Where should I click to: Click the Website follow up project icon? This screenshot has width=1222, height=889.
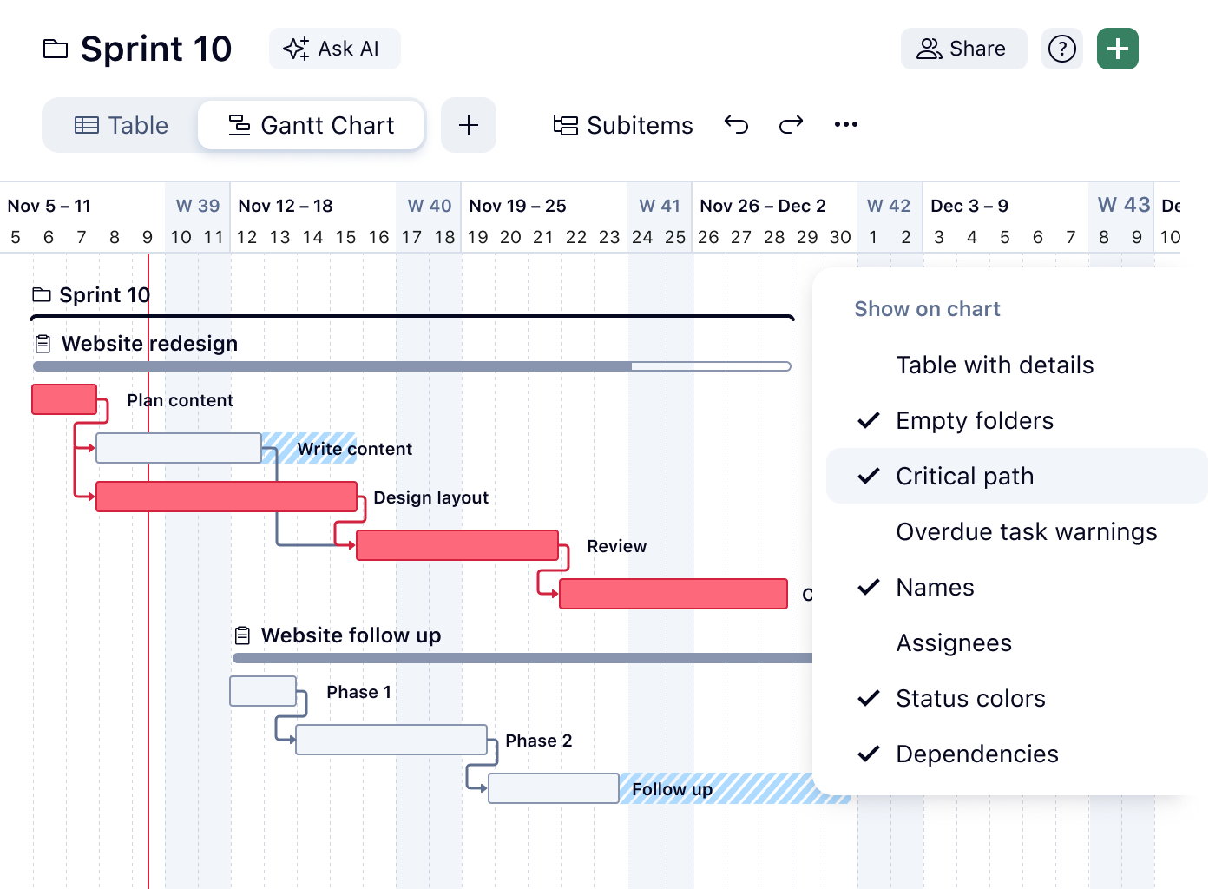[x=243, y=635]
